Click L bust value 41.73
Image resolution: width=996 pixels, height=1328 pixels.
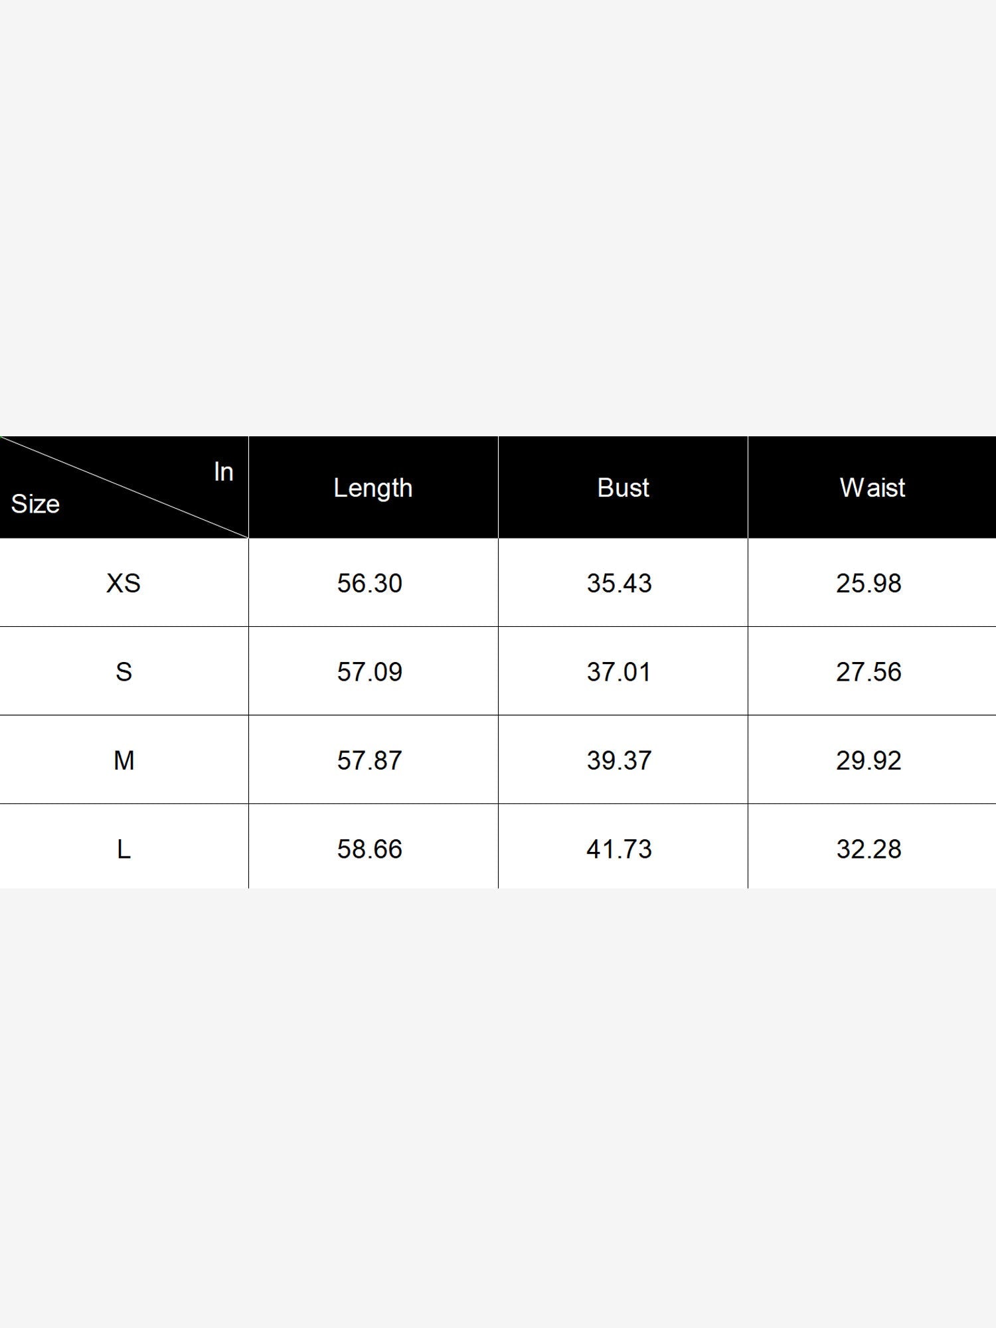[619, 849]
